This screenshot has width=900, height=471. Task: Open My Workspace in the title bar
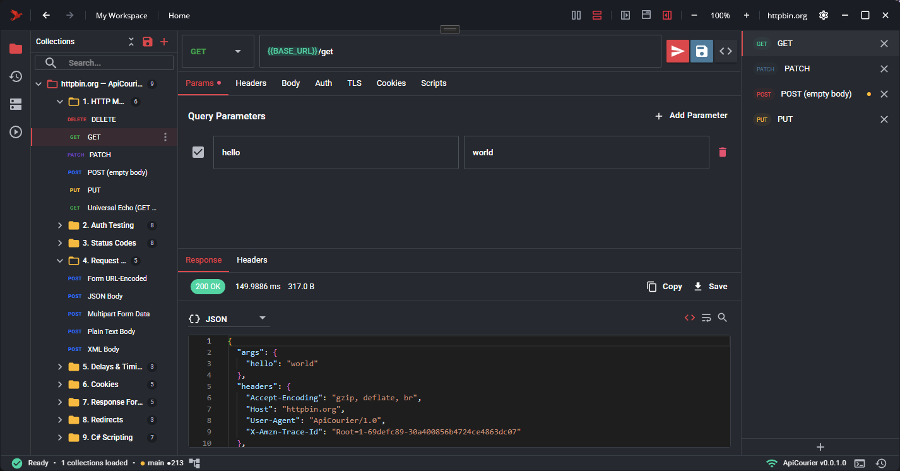point(122,15)
